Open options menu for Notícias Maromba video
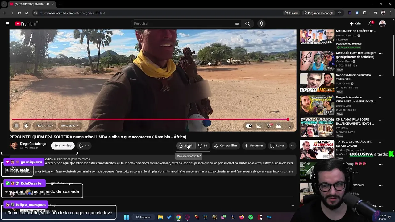Screen dimensions: 395x222 coord(380,76)
